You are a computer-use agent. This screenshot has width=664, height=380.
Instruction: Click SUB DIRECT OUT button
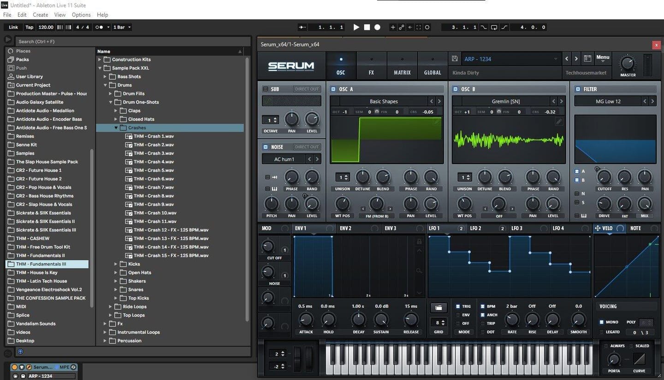click(307, 89)
